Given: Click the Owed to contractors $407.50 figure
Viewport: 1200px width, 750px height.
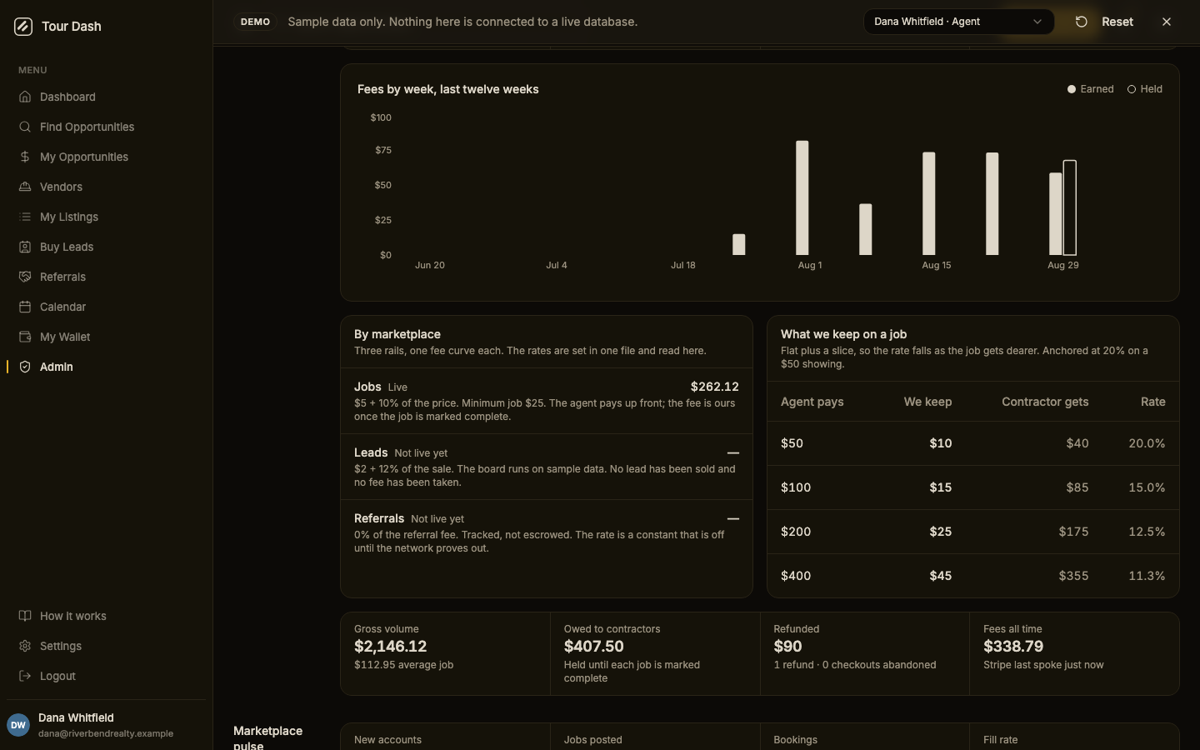Looking at the screenshot, I should (594, 646).
